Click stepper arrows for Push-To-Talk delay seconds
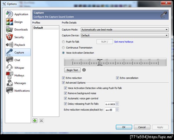The image size is (174, 140). click(117, 104)
